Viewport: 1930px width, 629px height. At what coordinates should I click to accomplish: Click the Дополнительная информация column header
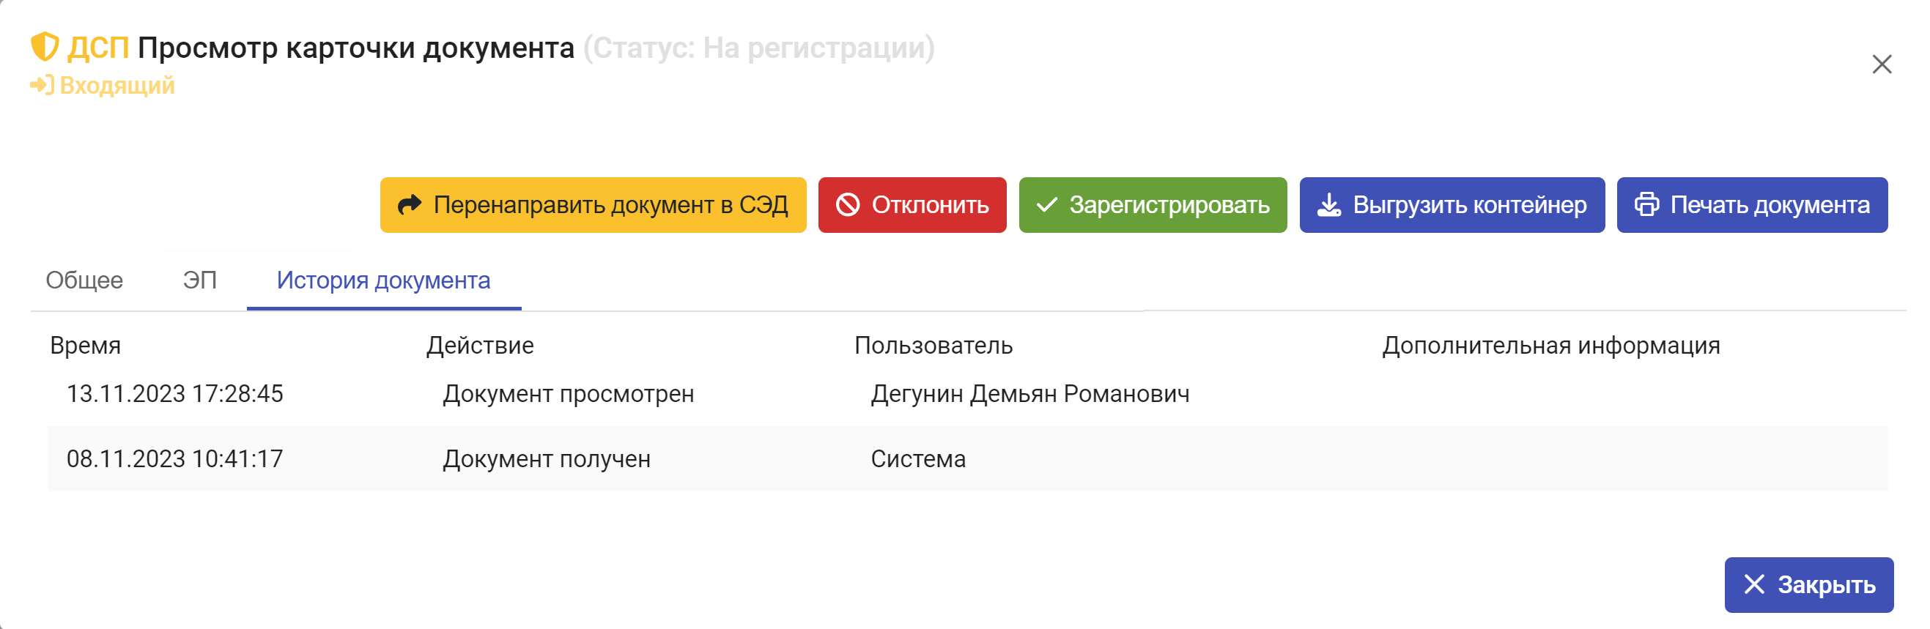[x=1551, y=346]
